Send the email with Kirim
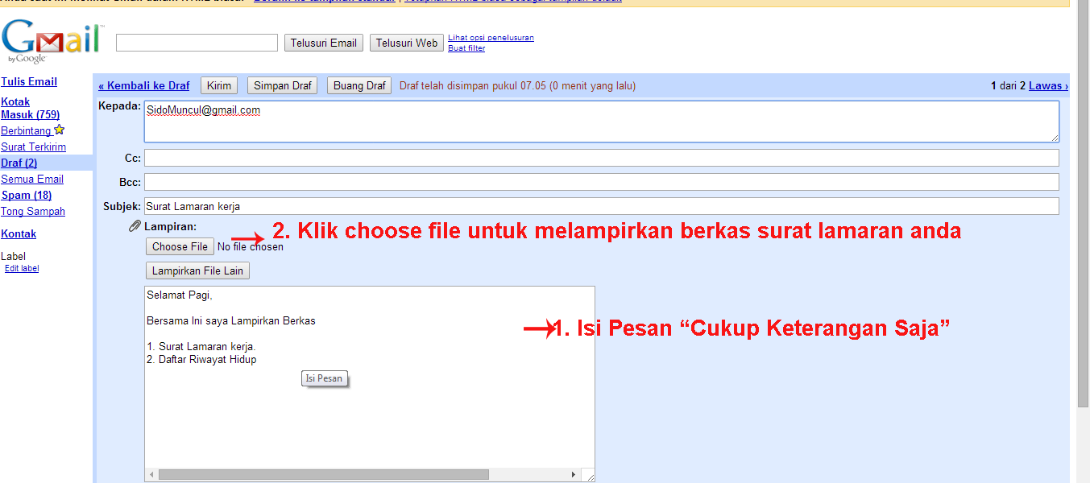 click(219, 85)
